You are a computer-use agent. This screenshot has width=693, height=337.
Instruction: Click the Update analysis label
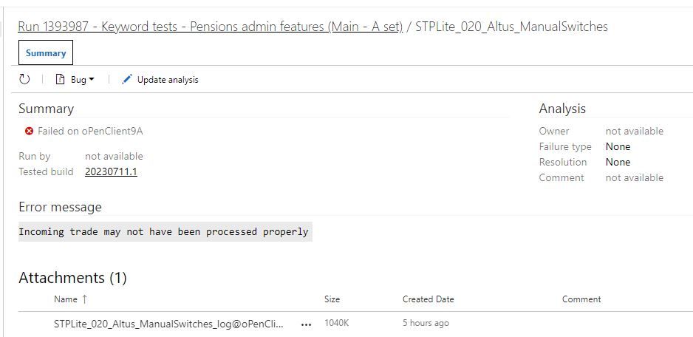pyautogui.click(x=168, y=80)
